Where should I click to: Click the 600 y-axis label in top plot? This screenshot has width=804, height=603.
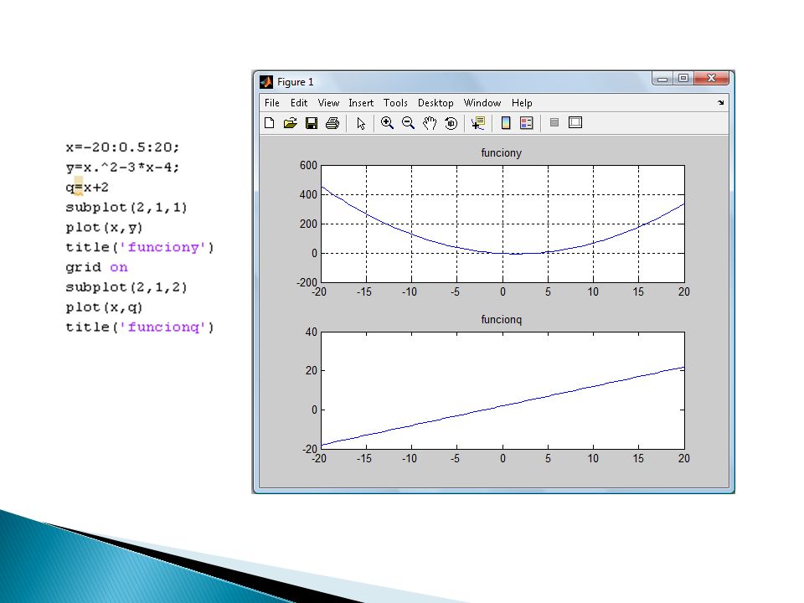tap(308, 165)
